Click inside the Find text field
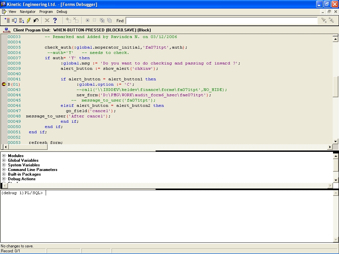 (221, 21)
